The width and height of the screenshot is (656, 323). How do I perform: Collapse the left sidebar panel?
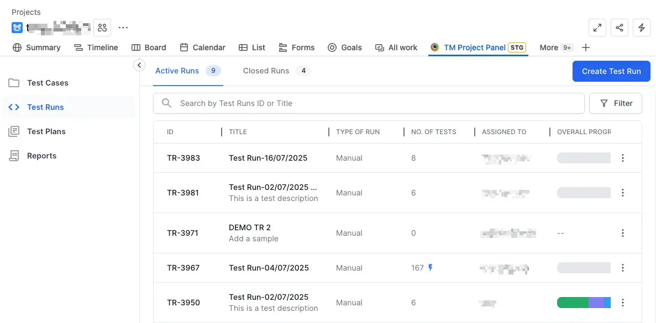click(139, 65)
